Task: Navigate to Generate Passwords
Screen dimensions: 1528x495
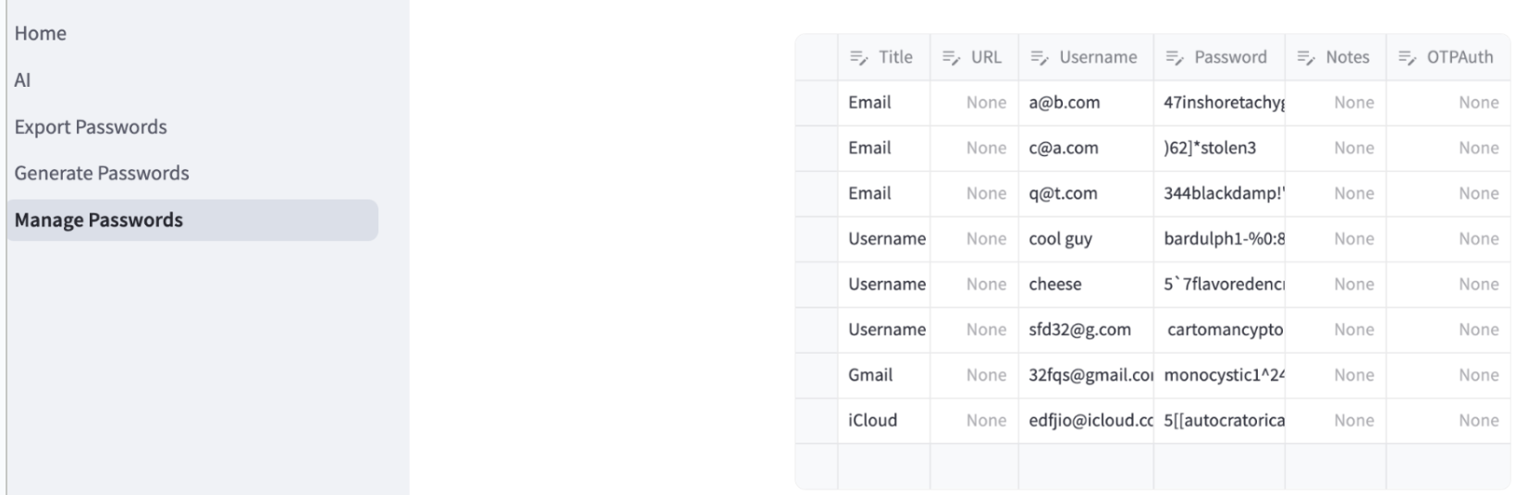Action: click(x=102, y=174)
